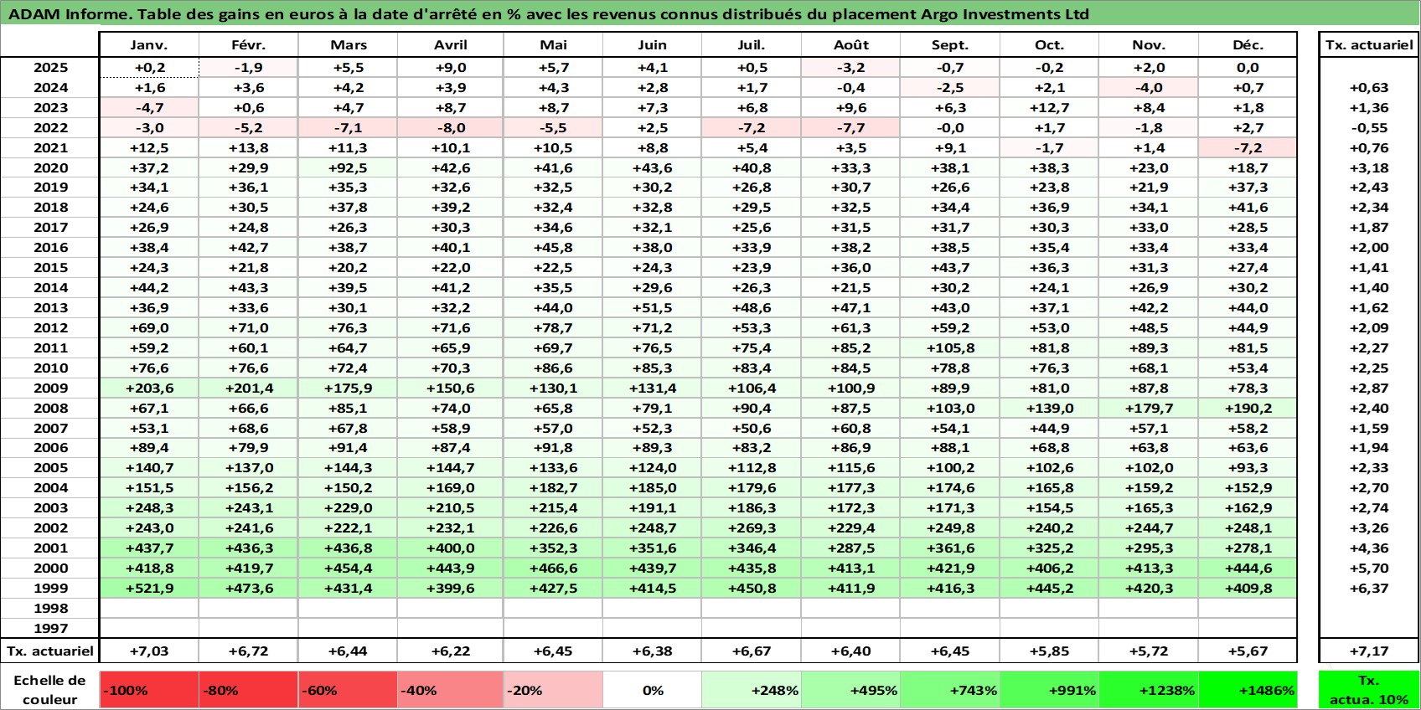Select the 'Juin' column header
The image size is (1421, 710).
click(x=653, y=45)
